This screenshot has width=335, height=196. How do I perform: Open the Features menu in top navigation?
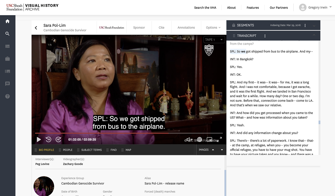point(253,8)
